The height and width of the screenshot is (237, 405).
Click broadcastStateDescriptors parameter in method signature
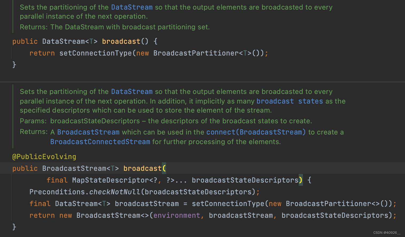[x=245, y=180]
